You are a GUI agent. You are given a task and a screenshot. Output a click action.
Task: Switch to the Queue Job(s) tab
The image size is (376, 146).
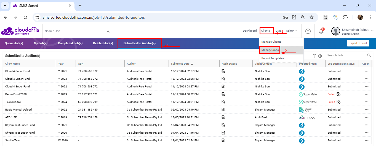pyautogui.click(x=14, y=43)
